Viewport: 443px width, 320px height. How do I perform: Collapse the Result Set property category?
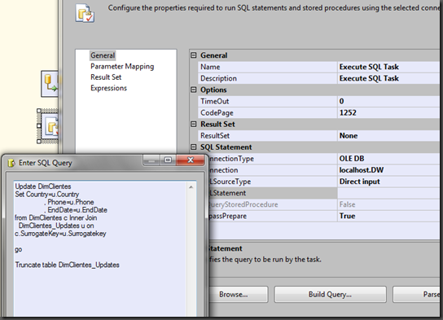tap(194, 125)
